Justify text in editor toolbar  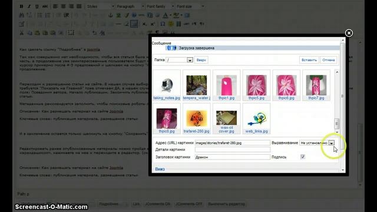[79, 6]
